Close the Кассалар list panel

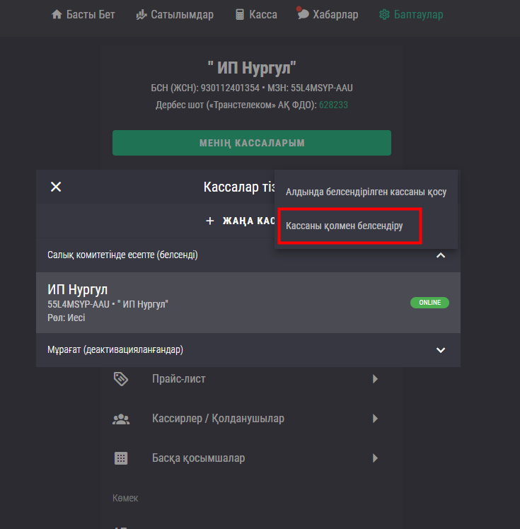[x=56, y=187]
